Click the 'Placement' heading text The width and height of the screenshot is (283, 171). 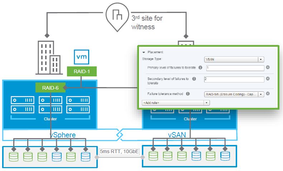pyautogui.click(x=155, y=52)
